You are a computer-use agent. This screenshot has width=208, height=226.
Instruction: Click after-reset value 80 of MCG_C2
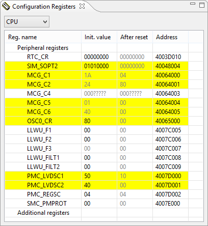tap(123, 84)
